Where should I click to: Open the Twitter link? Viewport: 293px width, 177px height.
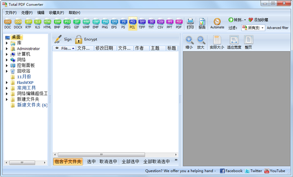(253, 171)
